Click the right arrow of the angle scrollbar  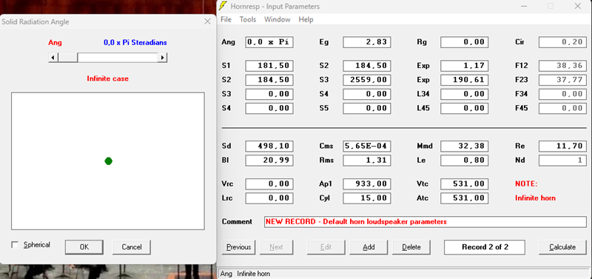click(x=162, y=58)
